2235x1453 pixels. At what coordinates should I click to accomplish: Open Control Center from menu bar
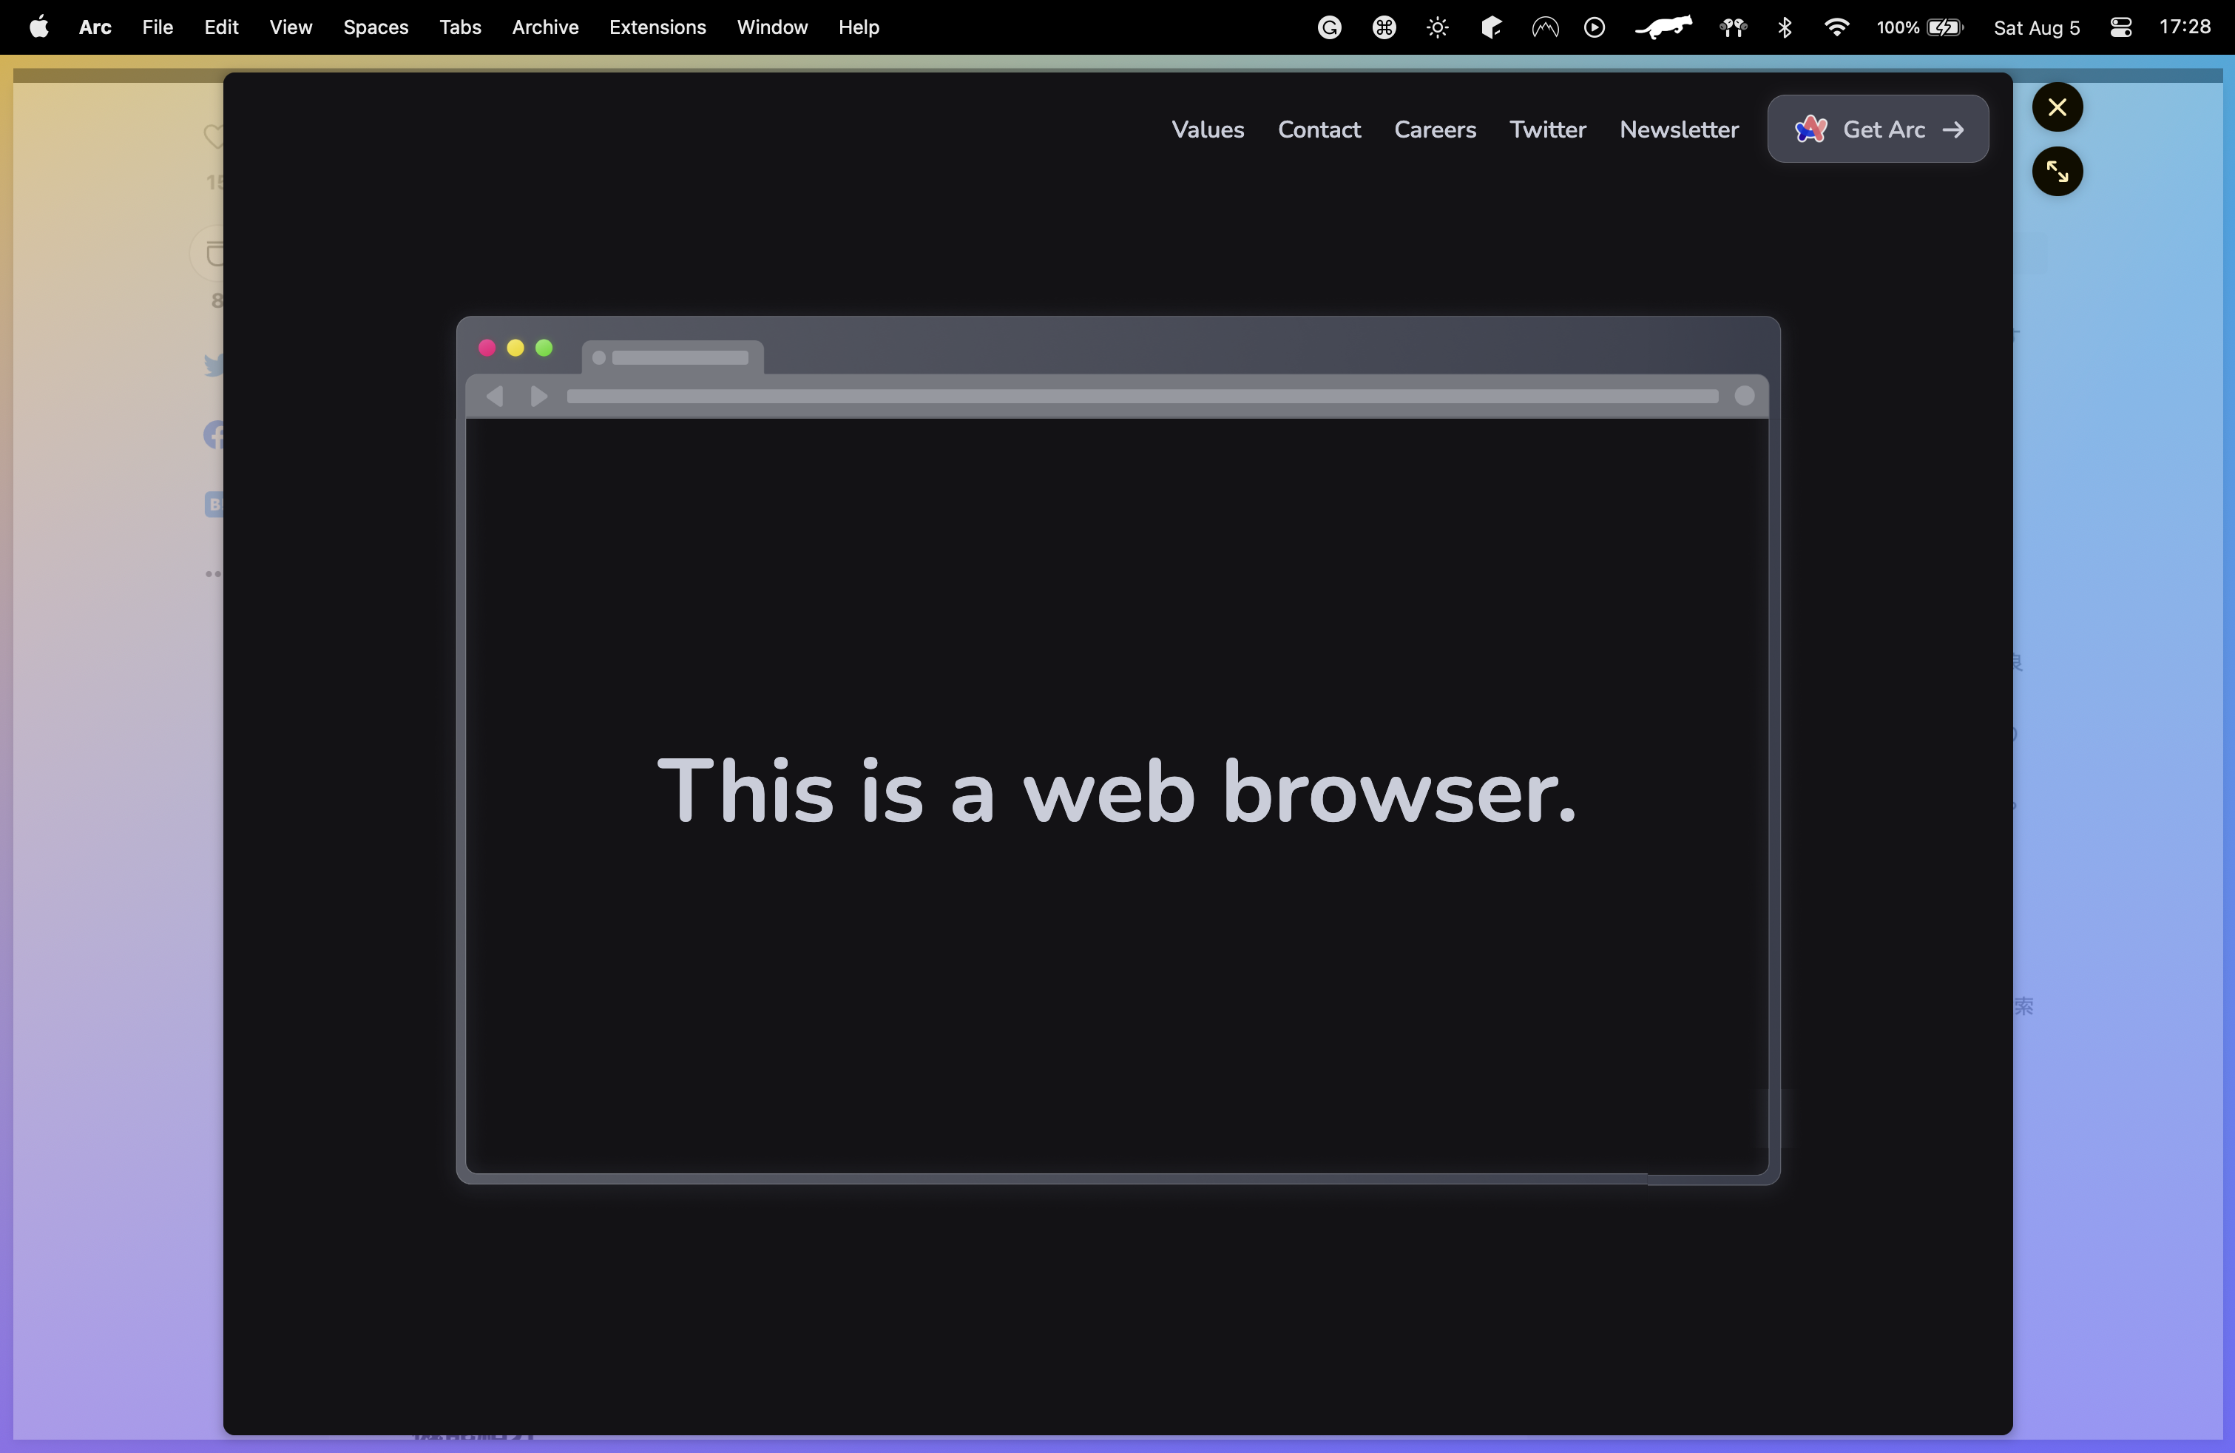coord(2120,27)
